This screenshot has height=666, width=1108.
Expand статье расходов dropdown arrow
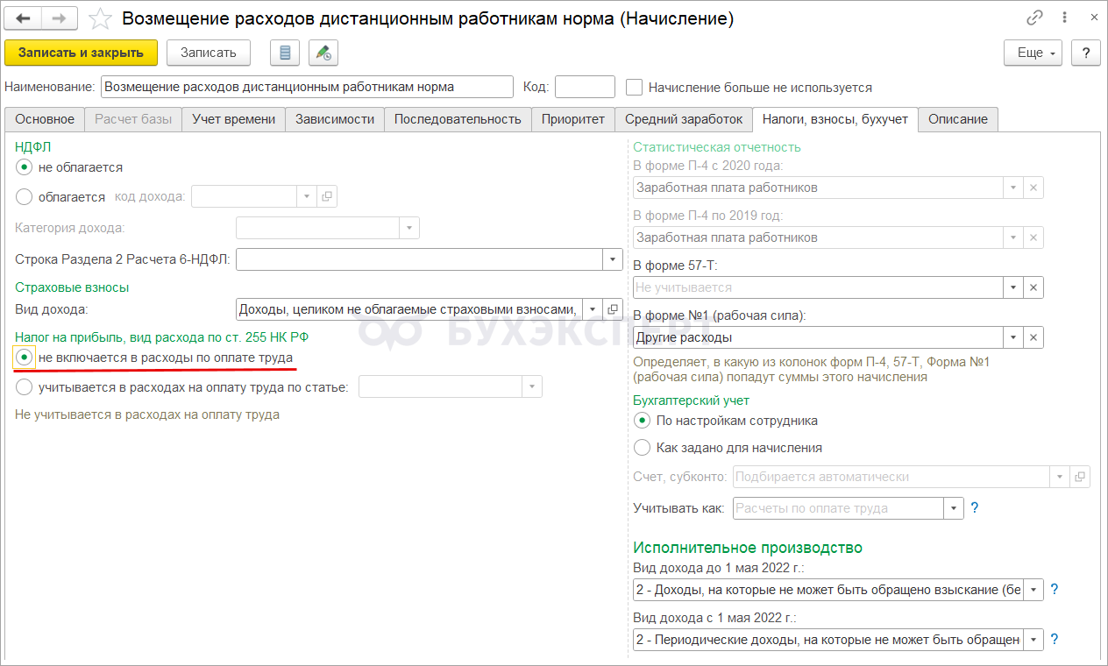532,386
